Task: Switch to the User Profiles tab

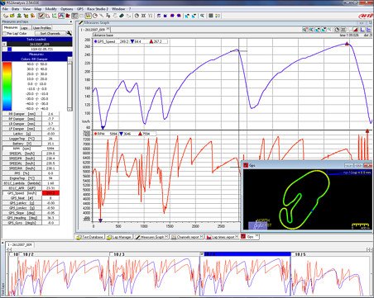Action: [x=42, y=28]
